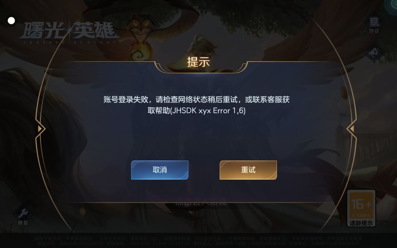The height and width of the screenshot is (248, 397).
Task: Open the 公告 megaphone announcement icon
Action: click(x=374, y=52)
